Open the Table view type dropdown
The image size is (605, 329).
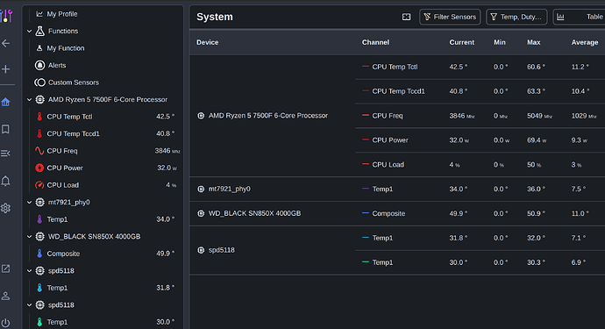580,17
